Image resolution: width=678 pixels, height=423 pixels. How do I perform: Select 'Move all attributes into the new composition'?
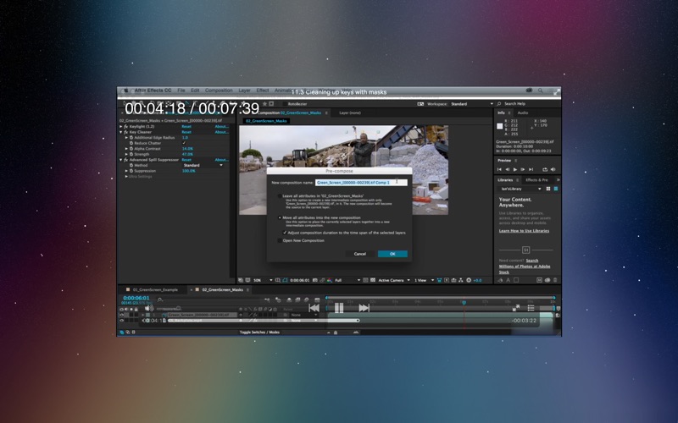pyautogui.click(x=280, y=218)
